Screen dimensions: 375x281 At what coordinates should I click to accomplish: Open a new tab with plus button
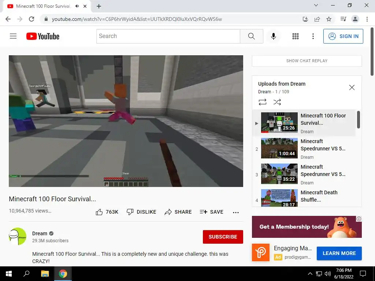(99, 6)
